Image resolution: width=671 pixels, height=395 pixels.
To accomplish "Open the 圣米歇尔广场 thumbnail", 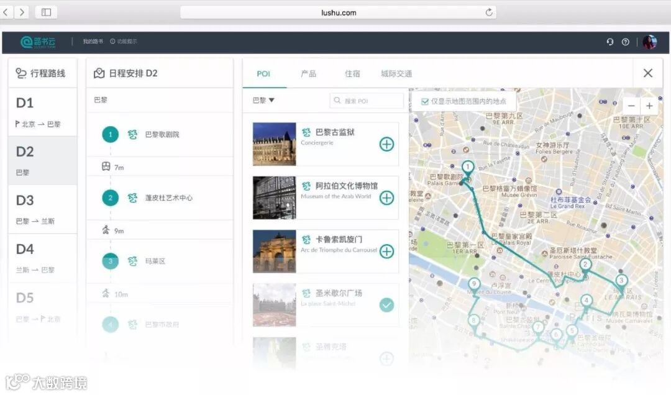I will pos(275,305).
